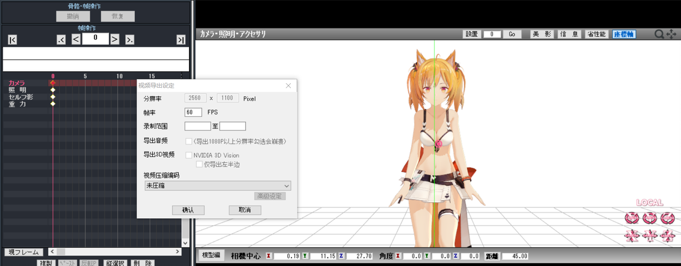Click the 削除 delete button
The image size is (681, 266).
tap(142, 263)
